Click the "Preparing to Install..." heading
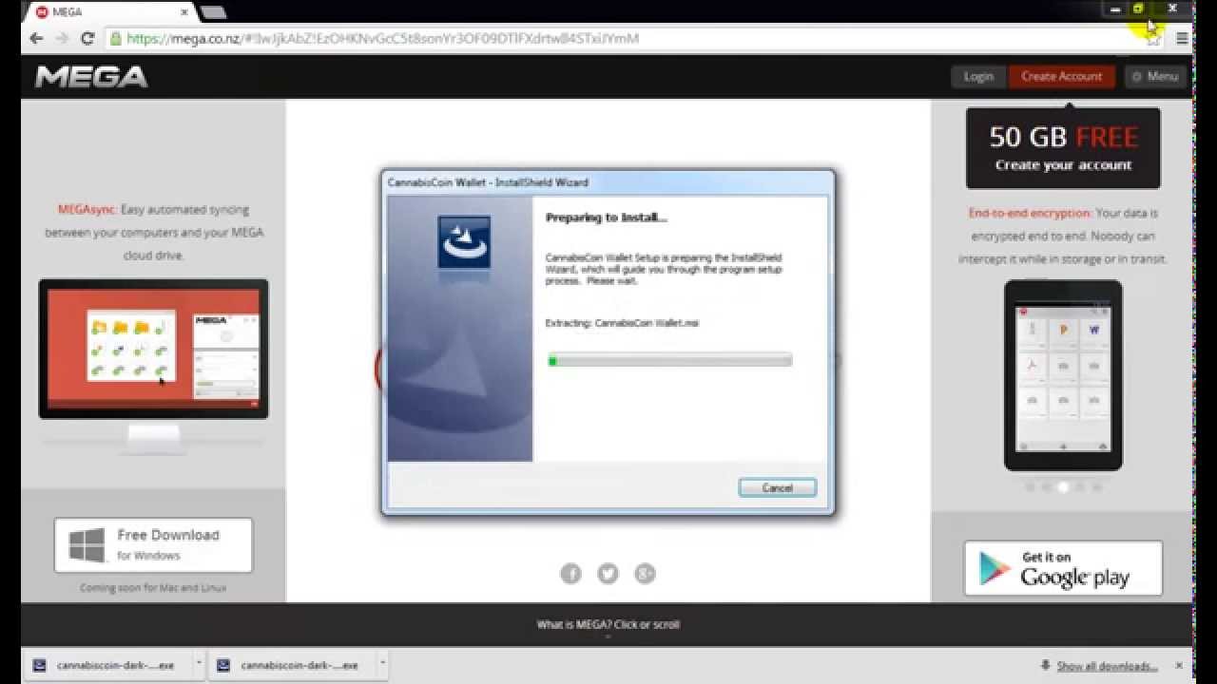 click(607, 218)
